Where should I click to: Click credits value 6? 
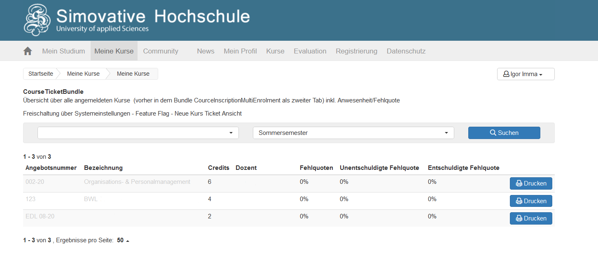pos(210,182)
